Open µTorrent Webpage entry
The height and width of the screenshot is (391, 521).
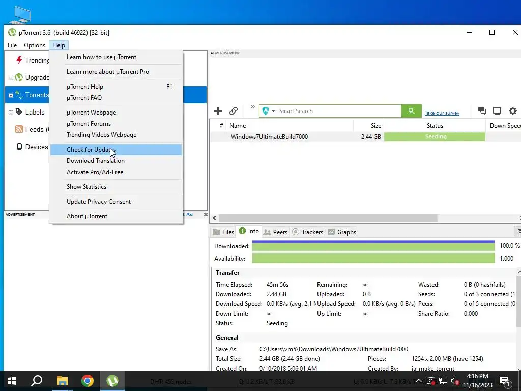pyautogui.click(x=116, y=113)
